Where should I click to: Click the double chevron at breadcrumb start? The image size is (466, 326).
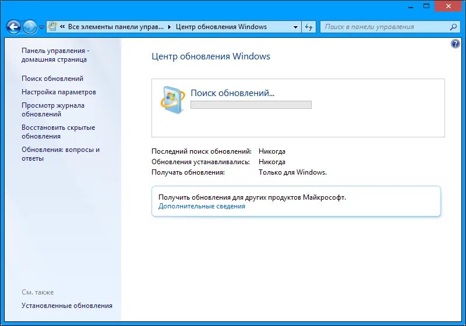[62, 26]
